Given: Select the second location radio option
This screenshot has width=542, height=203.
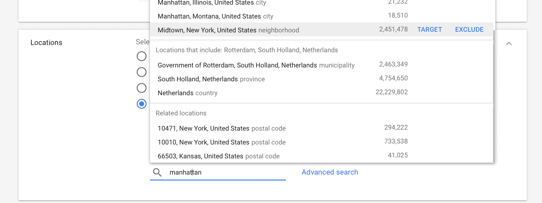Looking at the screenshot, I should (x=142, y=72).
